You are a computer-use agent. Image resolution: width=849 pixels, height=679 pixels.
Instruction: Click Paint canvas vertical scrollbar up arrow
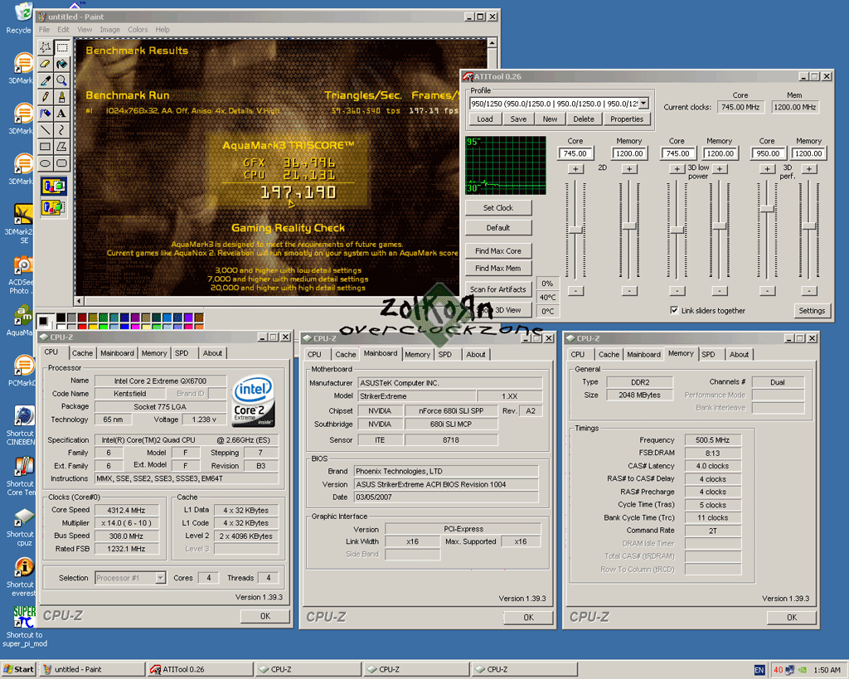click(492, 43)
